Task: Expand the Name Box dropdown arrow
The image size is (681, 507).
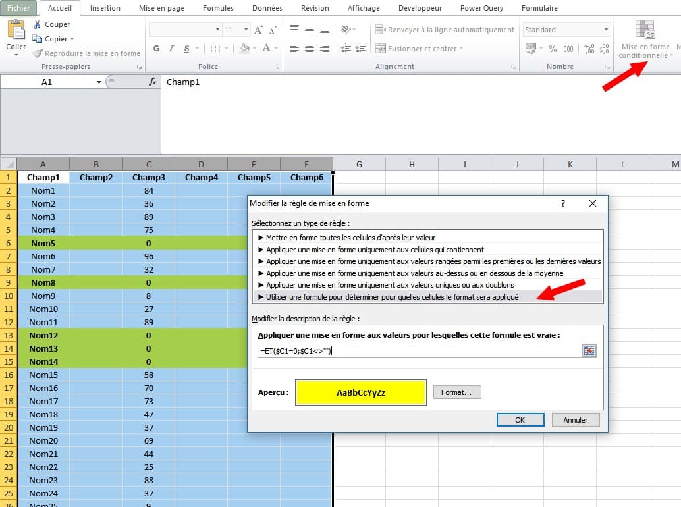Action: tap(99, 82)
